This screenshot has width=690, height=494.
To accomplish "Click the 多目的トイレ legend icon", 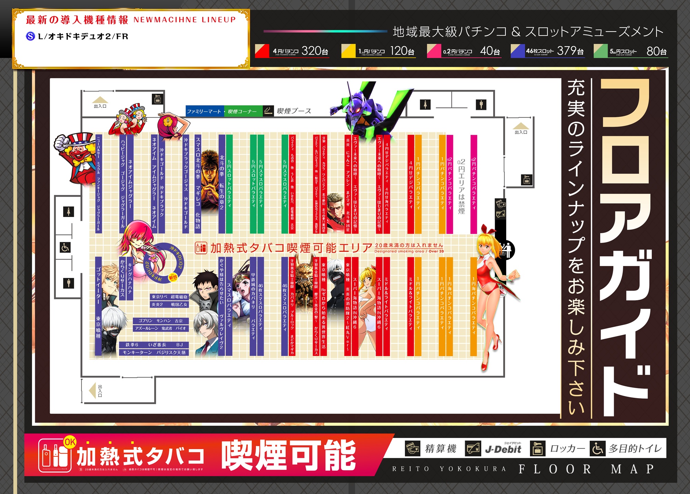I will [598, 448].
